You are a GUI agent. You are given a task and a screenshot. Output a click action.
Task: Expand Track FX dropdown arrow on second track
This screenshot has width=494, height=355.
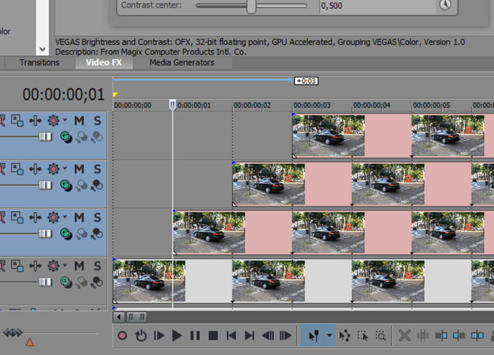point(65,169)
